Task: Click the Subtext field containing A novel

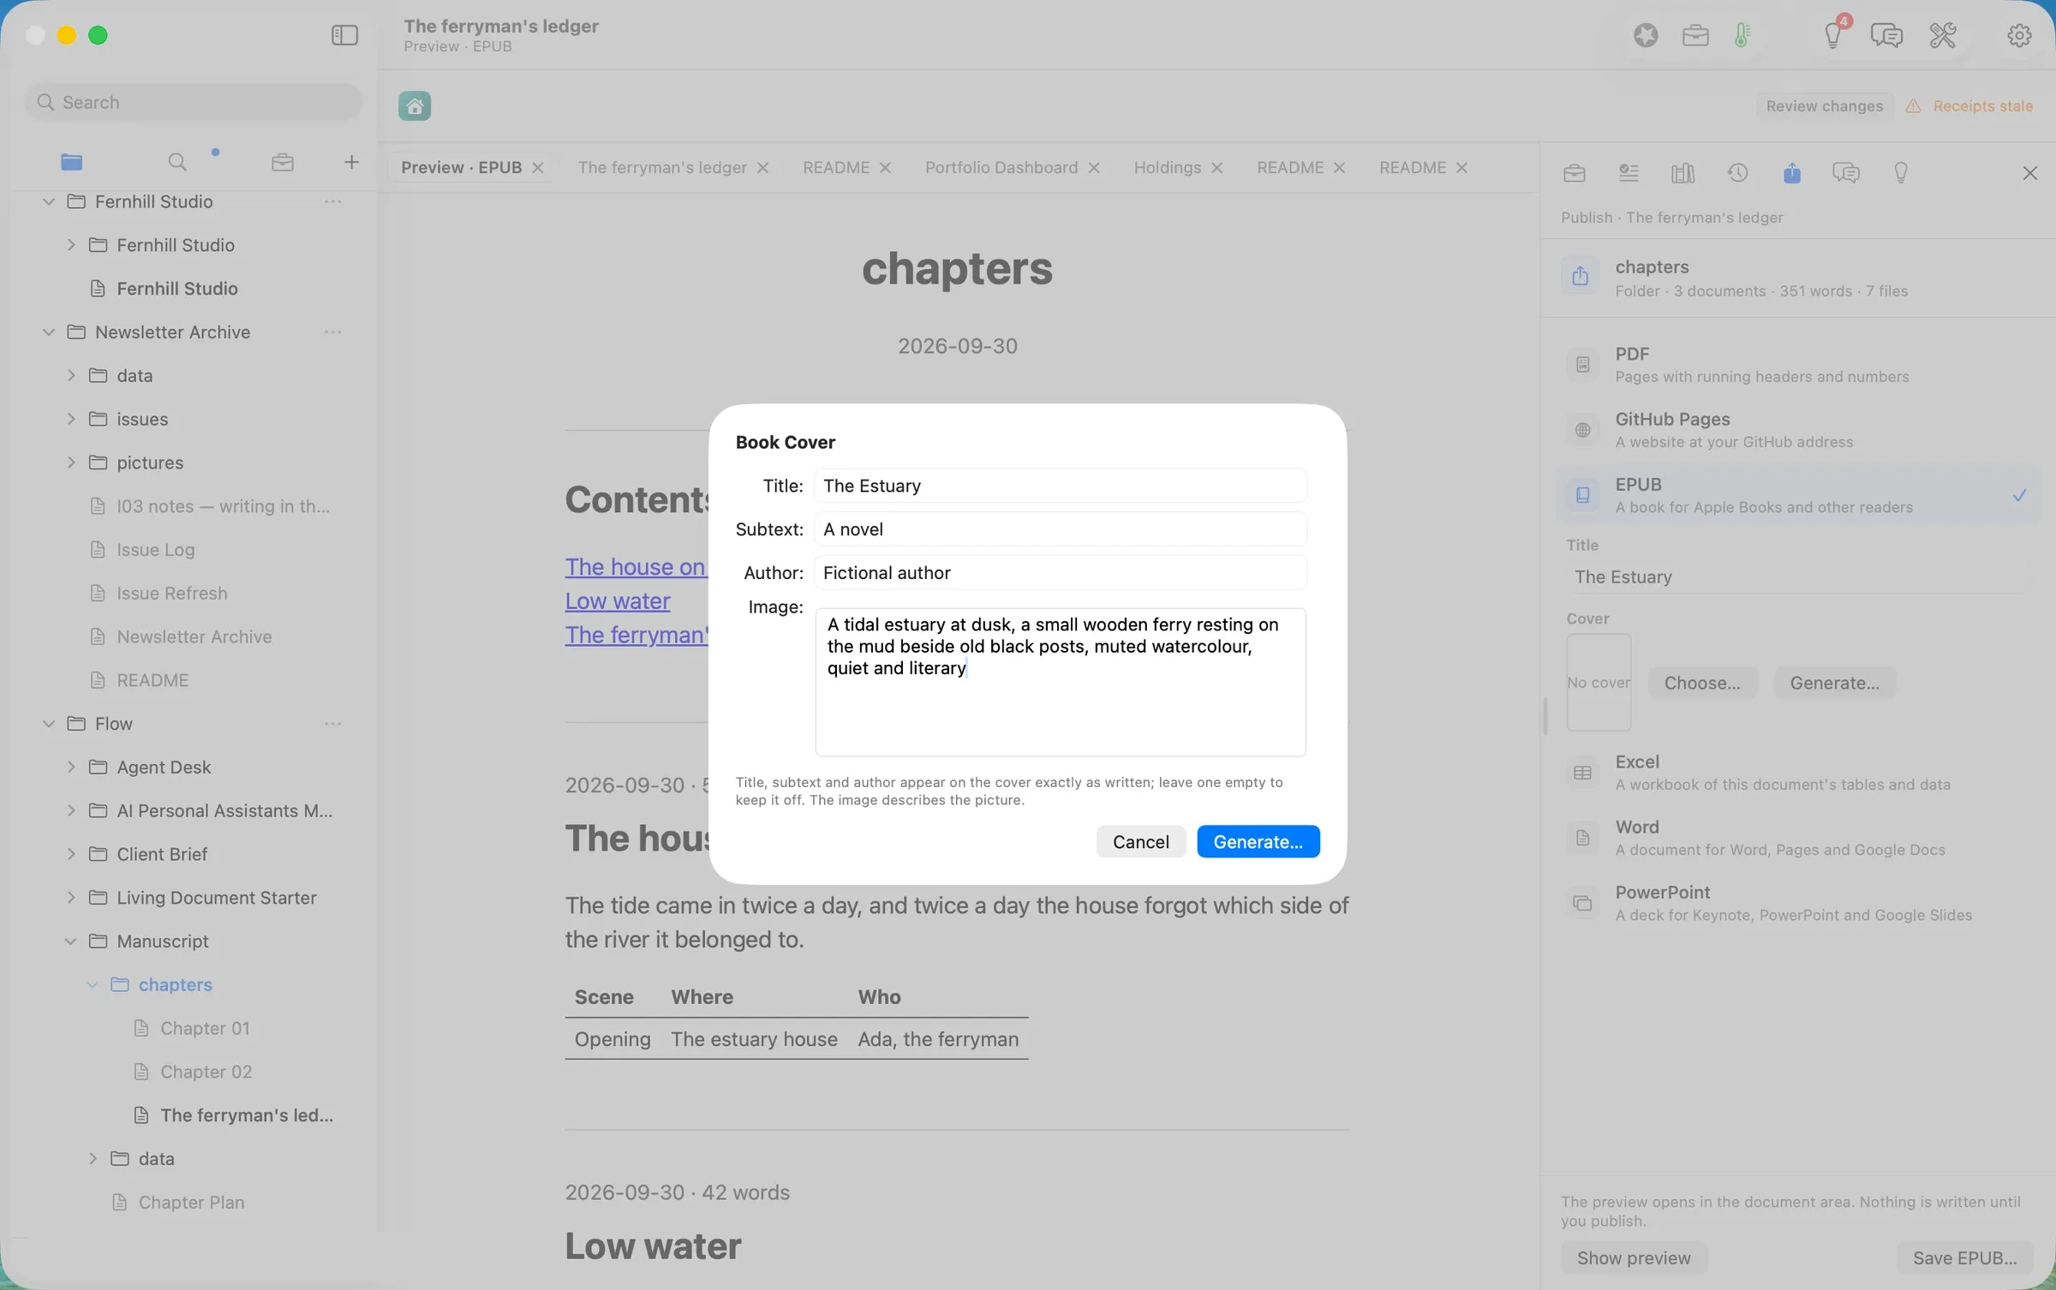Action: click(1061, 529)
